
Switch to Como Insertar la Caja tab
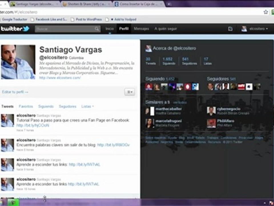click(x=139, y=4)
